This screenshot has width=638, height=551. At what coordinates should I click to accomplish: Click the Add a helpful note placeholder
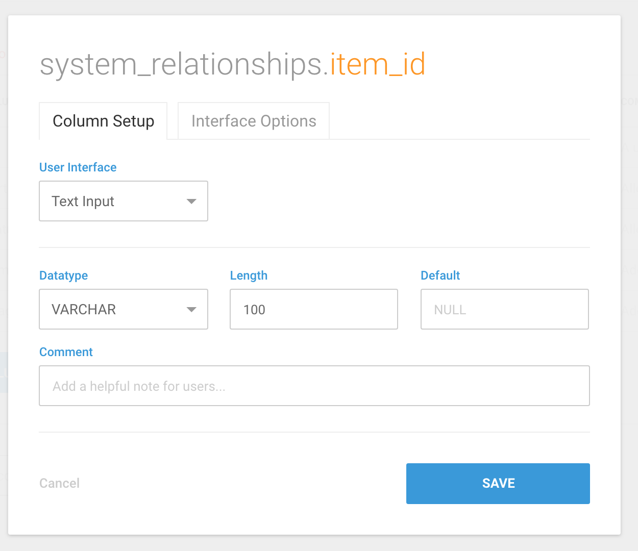[x=139, y=386]
